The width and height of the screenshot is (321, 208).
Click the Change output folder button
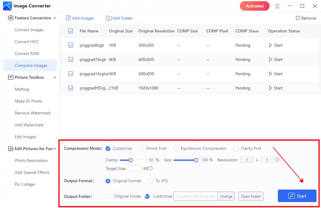click(x=226, y=196)
